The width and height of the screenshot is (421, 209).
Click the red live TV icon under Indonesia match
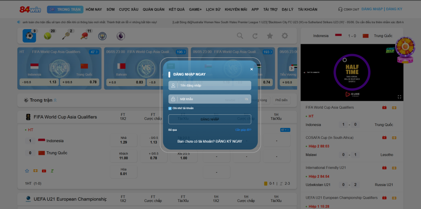[44, 171]
